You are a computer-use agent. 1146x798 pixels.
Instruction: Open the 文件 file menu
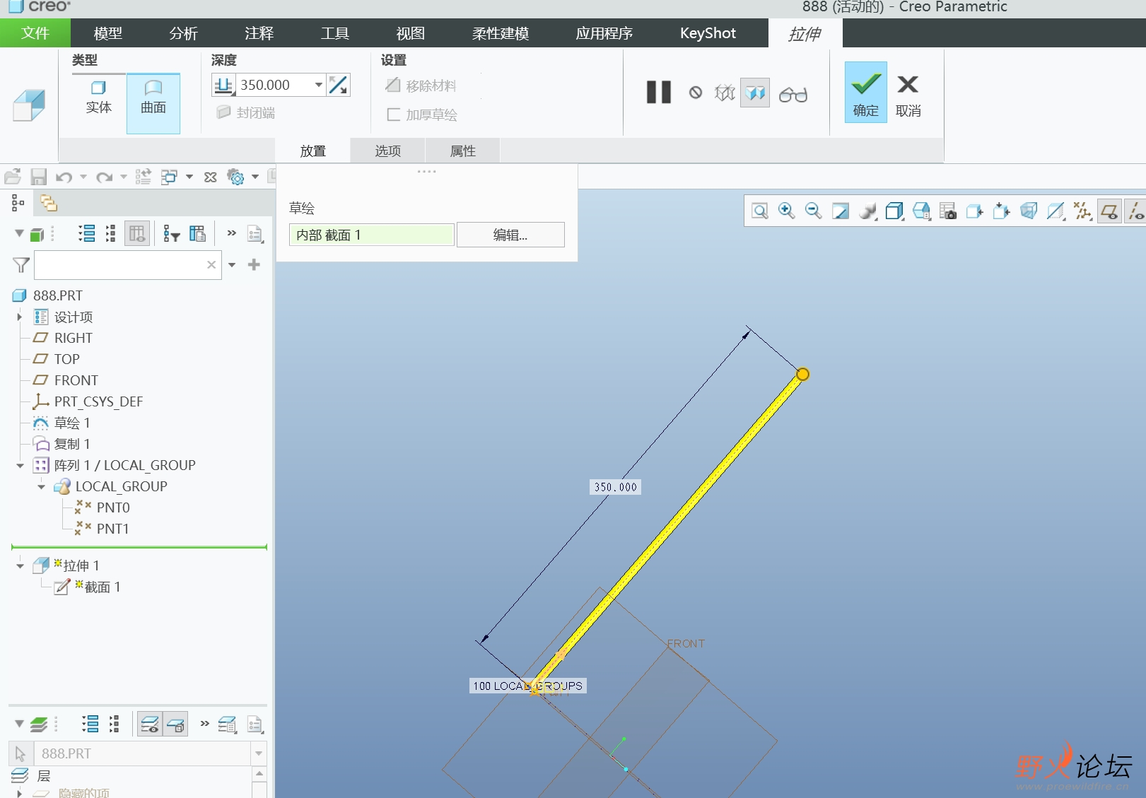point(35,33)
